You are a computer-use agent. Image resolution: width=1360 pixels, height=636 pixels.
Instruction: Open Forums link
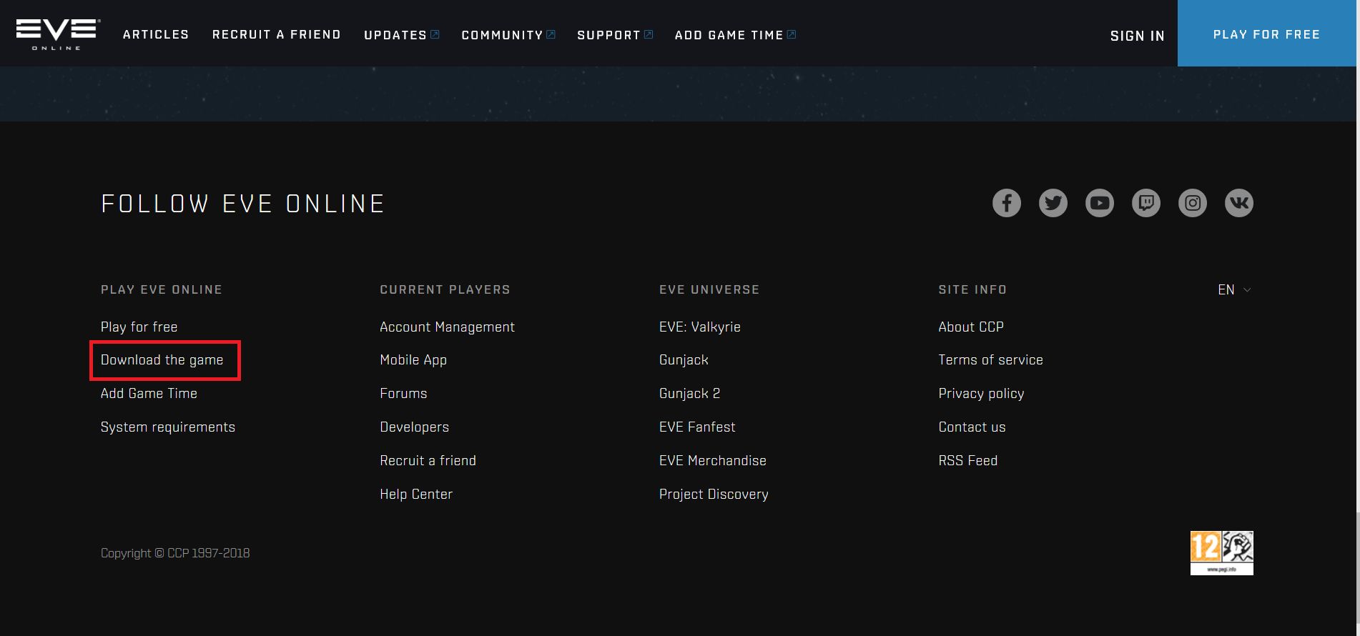(x=403, y=393)
